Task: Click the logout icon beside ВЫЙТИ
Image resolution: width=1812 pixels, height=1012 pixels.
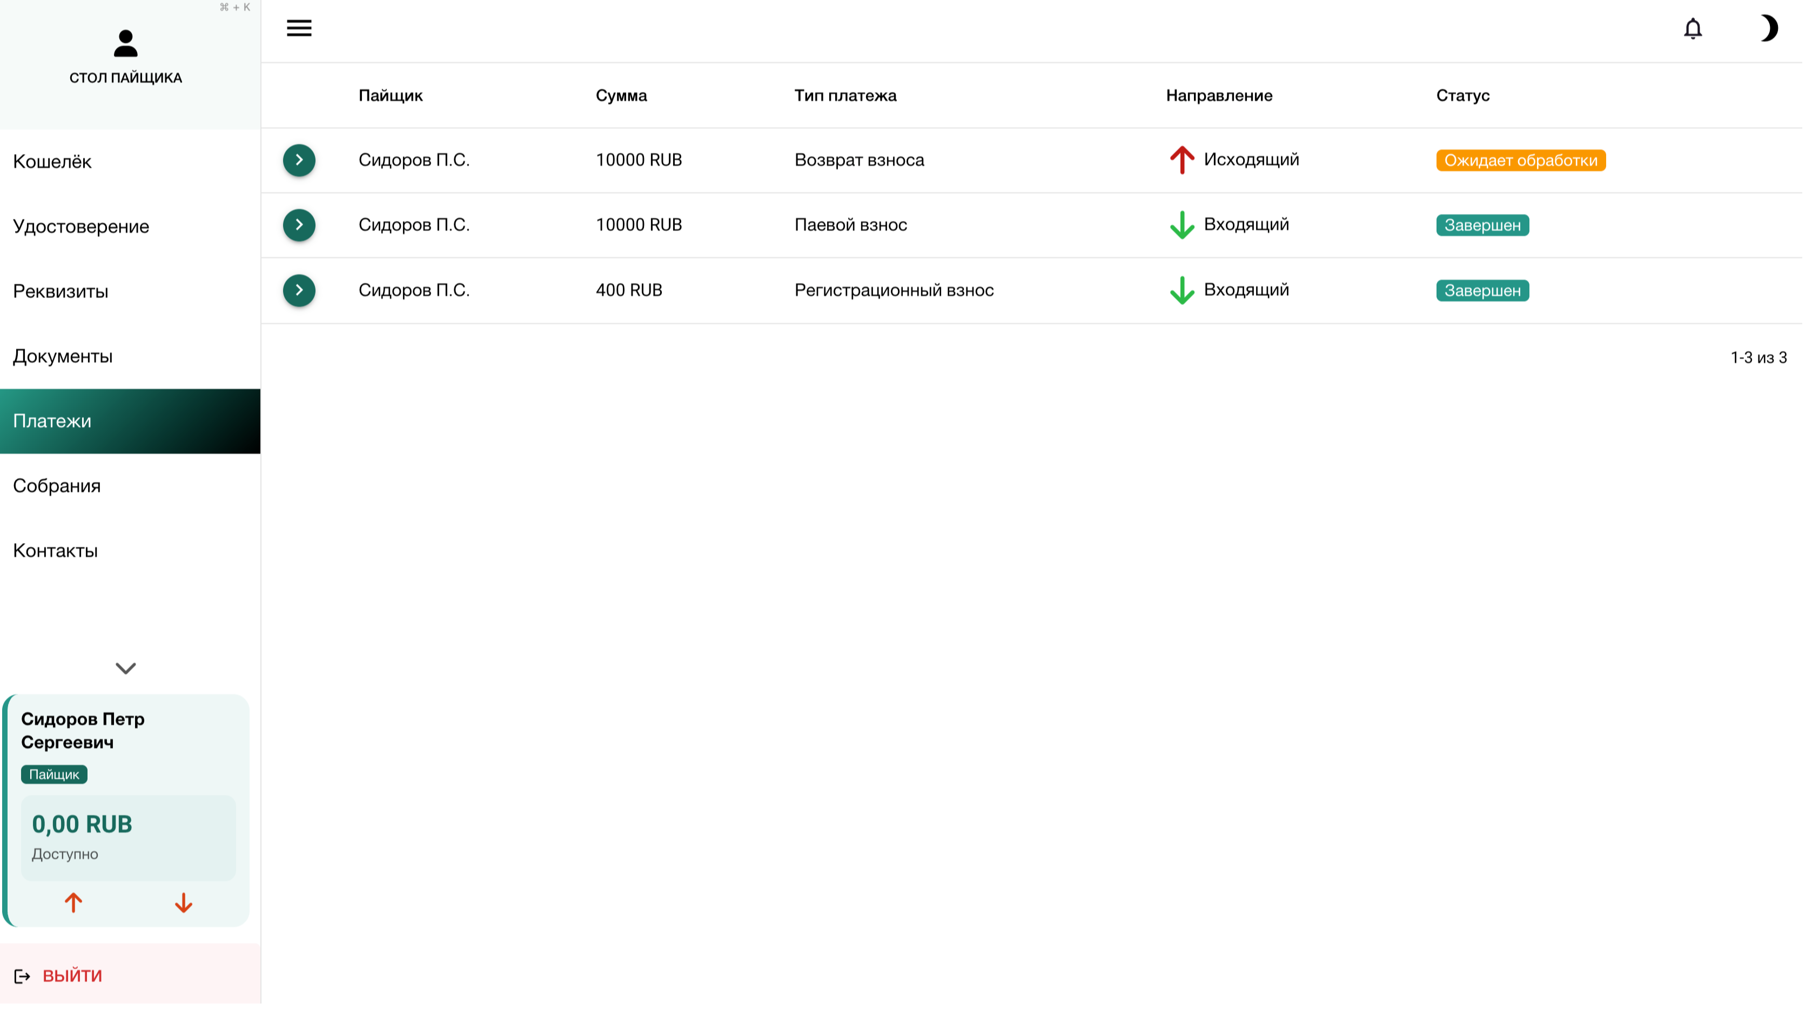Action: 22,976
